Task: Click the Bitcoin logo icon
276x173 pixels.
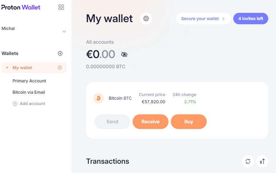Action: click(x=99, y=98)
